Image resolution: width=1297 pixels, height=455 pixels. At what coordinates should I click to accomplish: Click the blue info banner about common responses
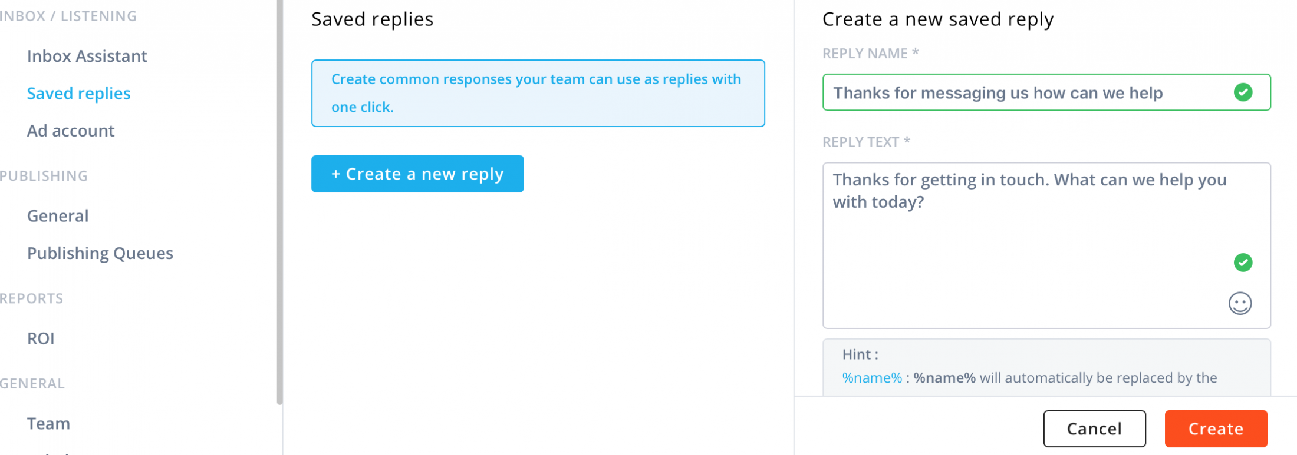coord(538,93)
